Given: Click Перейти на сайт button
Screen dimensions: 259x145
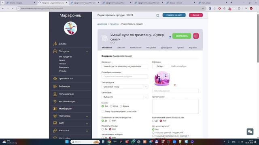Looking at the screenshot, I should coord(174,15).
